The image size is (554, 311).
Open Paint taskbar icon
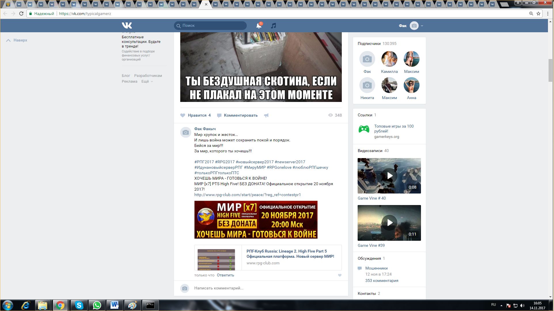[132, 305]
